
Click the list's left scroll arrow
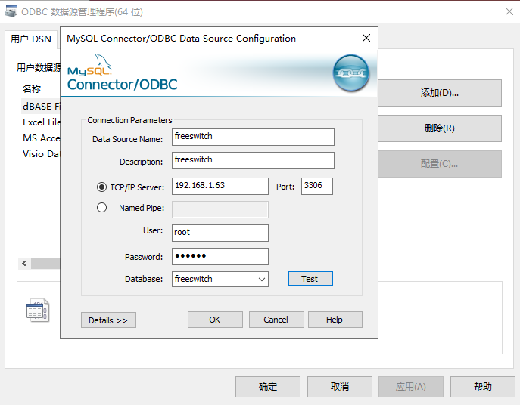pos(24,263)
